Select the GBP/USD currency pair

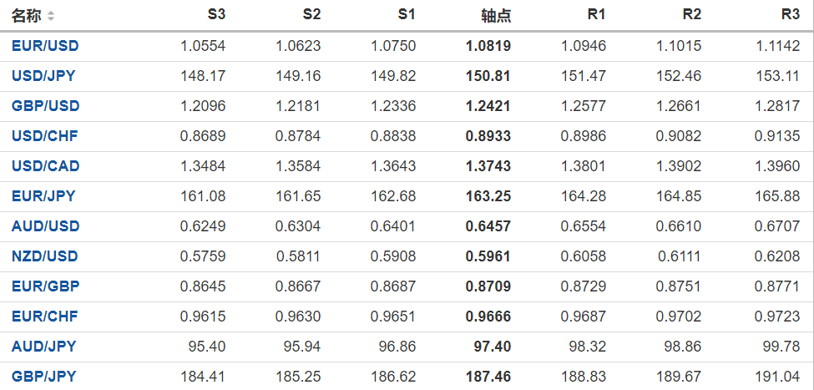point(45,106)
